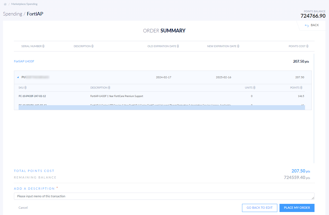The image size is (329, 215).
Task: Select the 207.50 cost in serial row
Action: pyautogui.click(x=300, y=77)
